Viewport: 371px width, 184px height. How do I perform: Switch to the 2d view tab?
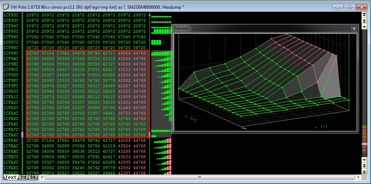[23, 177]
